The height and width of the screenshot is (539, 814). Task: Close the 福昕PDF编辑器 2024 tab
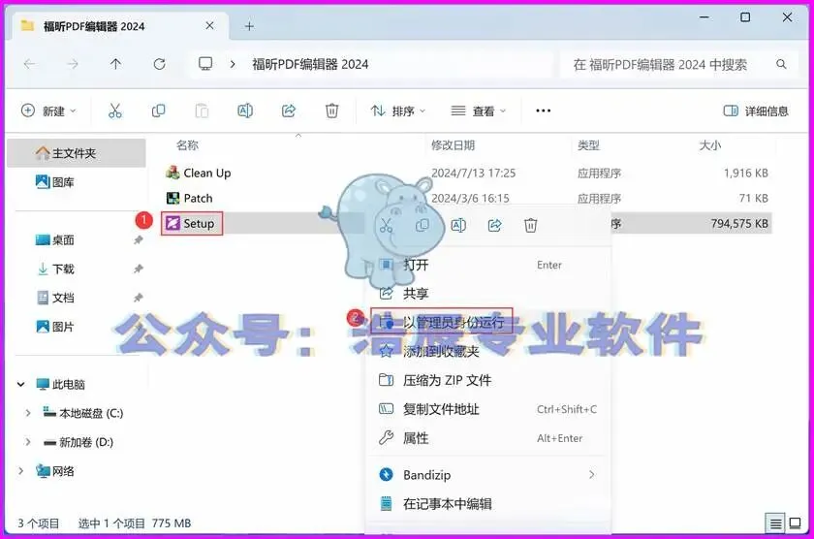click(209, 25)
